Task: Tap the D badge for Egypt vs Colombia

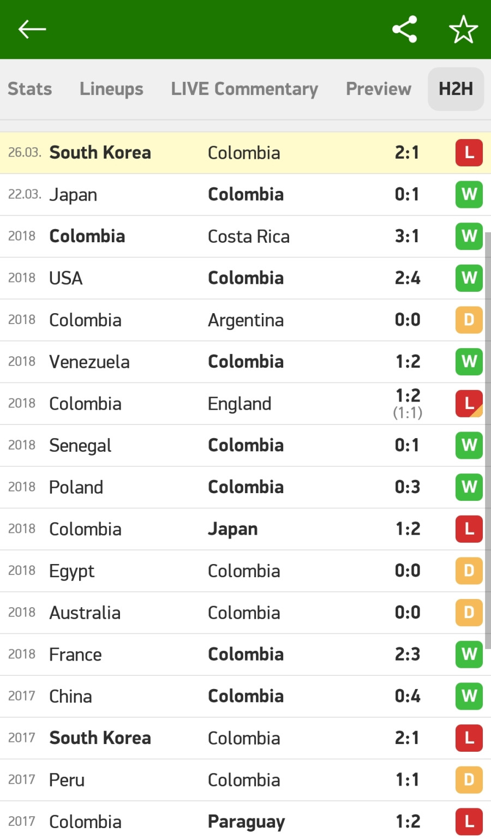Action: tap(469, 571)
